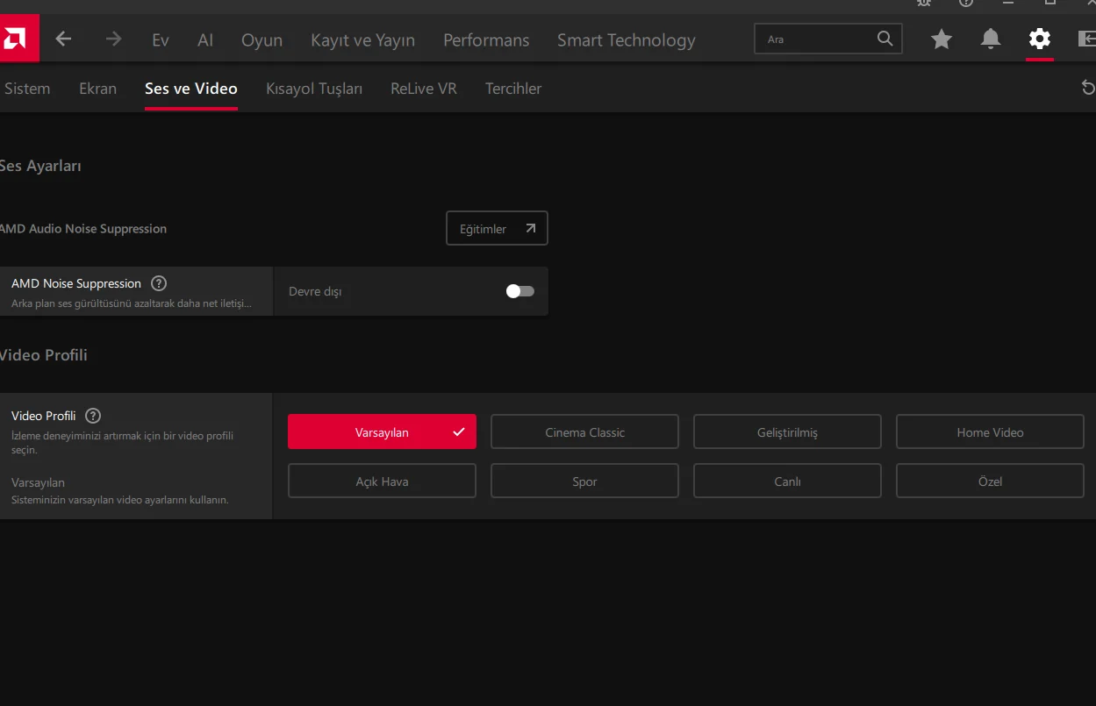
Task: Enable AMD Noise Suppression switch
Action: tap(520, 291)
